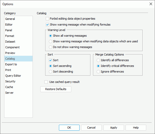Switch to the Preview category
Viewport: 155px width, 134px height.
coord(18,53)
